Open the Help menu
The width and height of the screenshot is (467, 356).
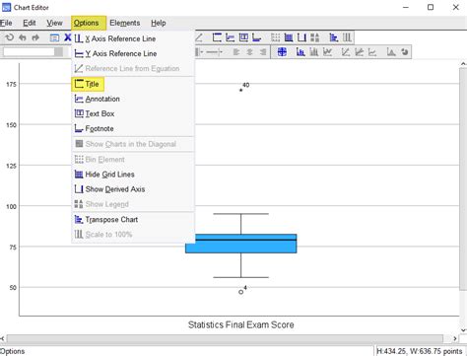pyautogui.click(x=159, y=23)
